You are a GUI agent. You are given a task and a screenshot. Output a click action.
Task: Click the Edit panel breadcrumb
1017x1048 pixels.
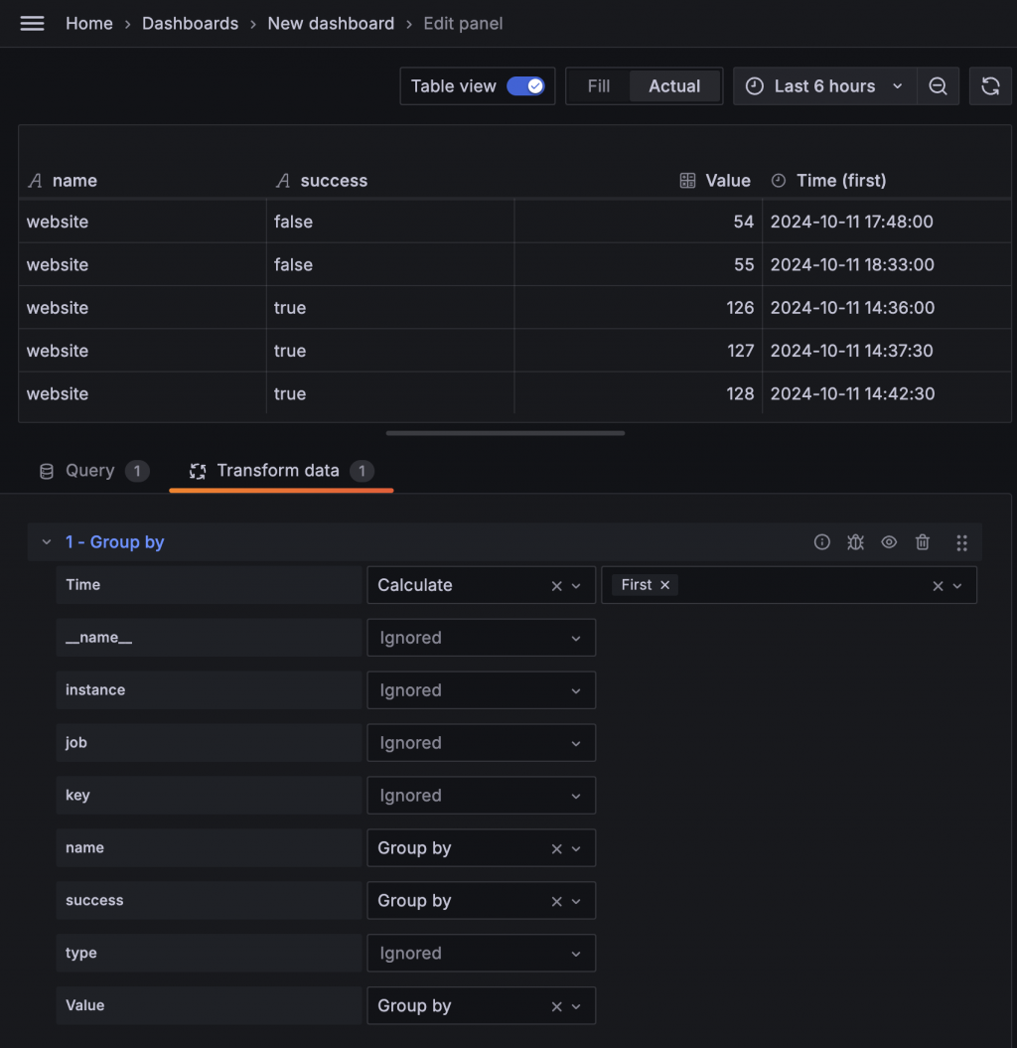(x=463, y=24)
